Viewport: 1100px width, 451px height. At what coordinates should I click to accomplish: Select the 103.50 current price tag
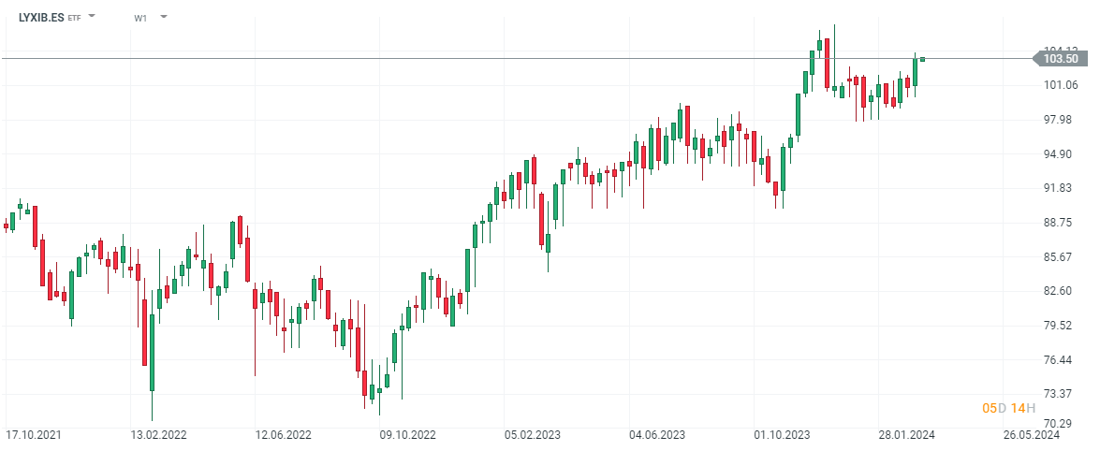coord(1060,59)
